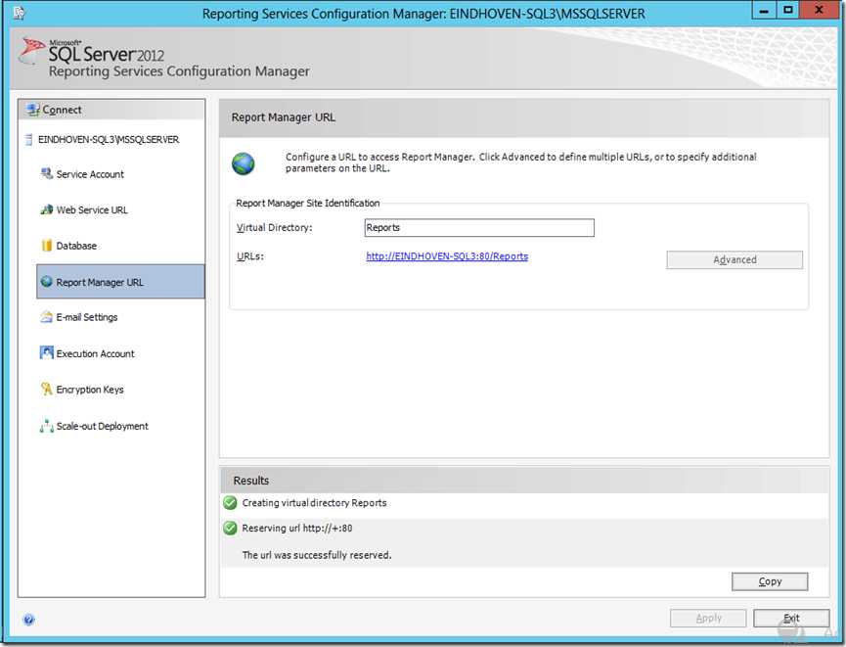Open the http://EINDHOVEN-SQL3:80/Reports link
Screen dimensions: 846x647
tap(447, 256)
